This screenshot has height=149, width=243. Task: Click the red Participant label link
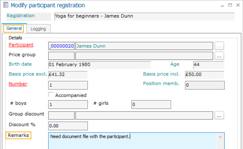point(21,45)
